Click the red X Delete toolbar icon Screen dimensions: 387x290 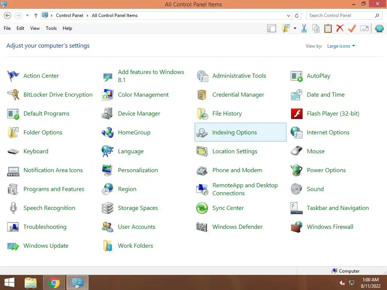click(x=340, y=28)
